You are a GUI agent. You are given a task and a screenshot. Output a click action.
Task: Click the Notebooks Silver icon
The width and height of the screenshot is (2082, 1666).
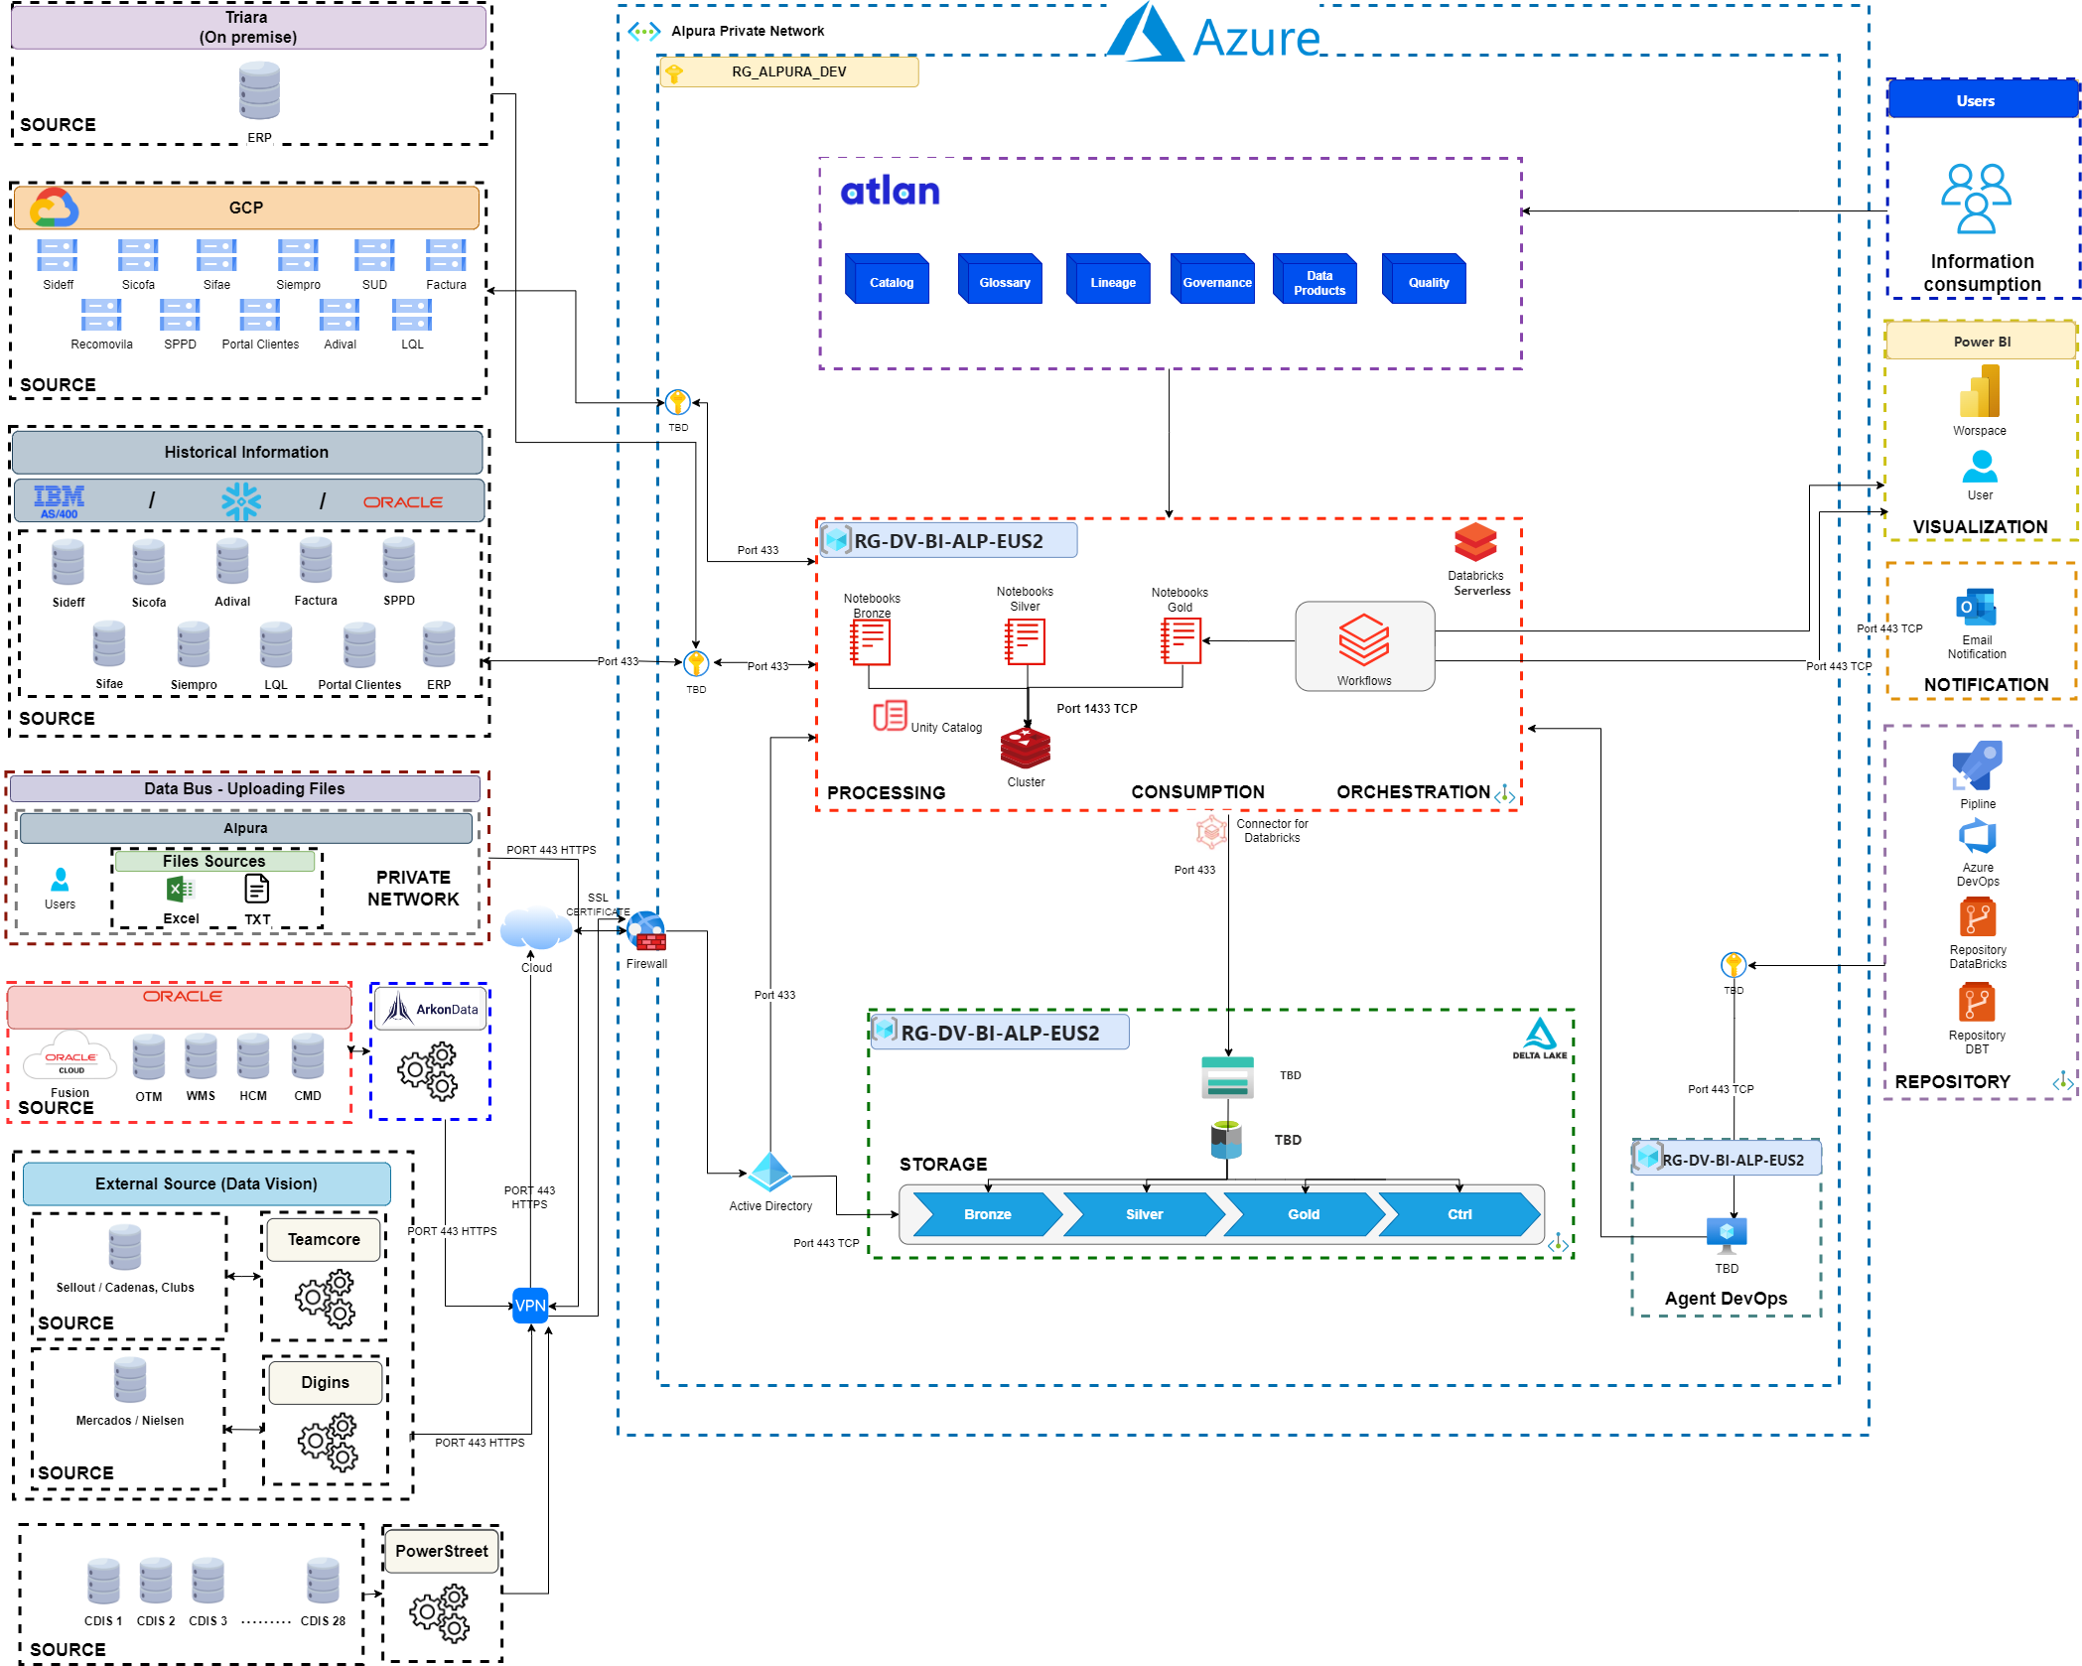(1026, 641)
